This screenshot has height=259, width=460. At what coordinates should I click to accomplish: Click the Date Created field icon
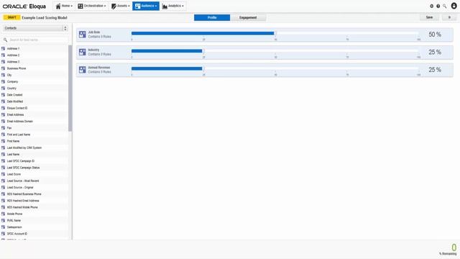pyautogui.click(x=3, y=95)
